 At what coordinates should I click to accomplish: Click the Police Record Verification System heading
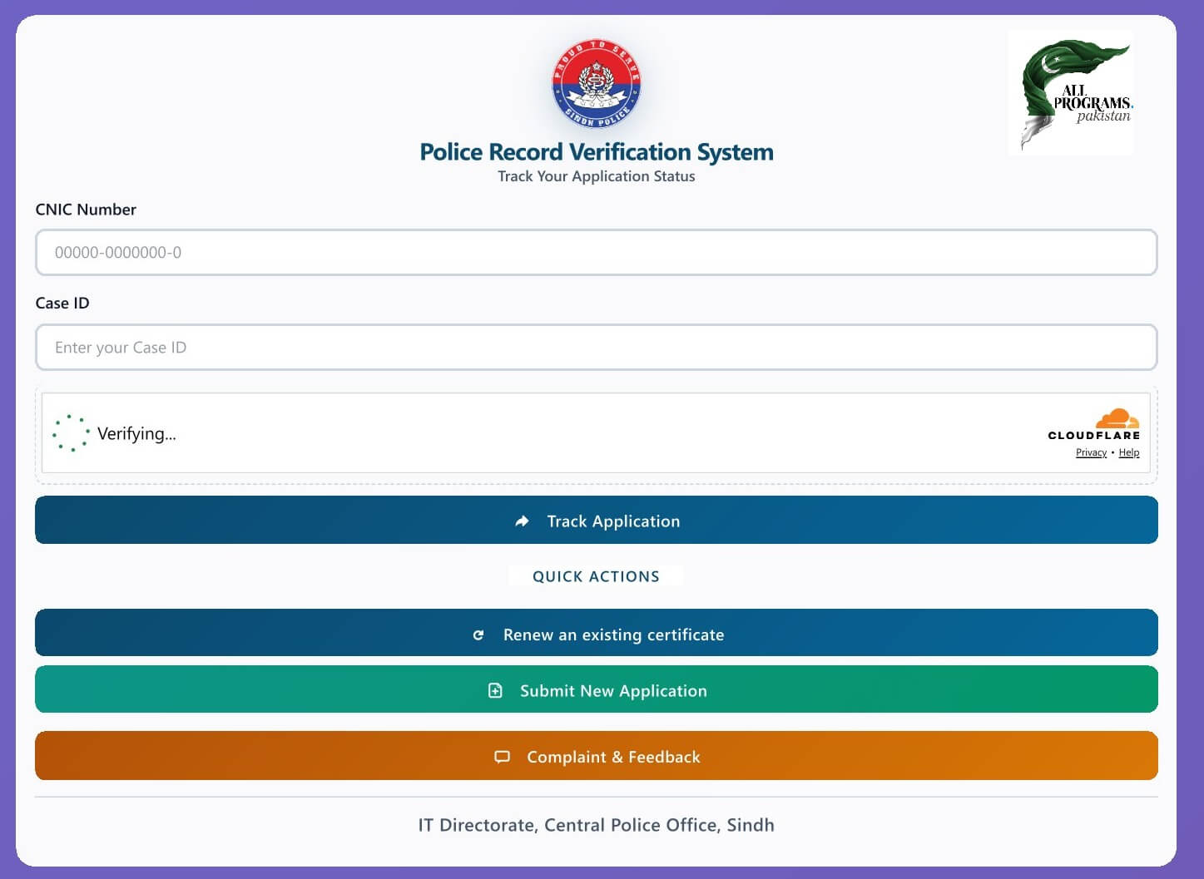597,152
